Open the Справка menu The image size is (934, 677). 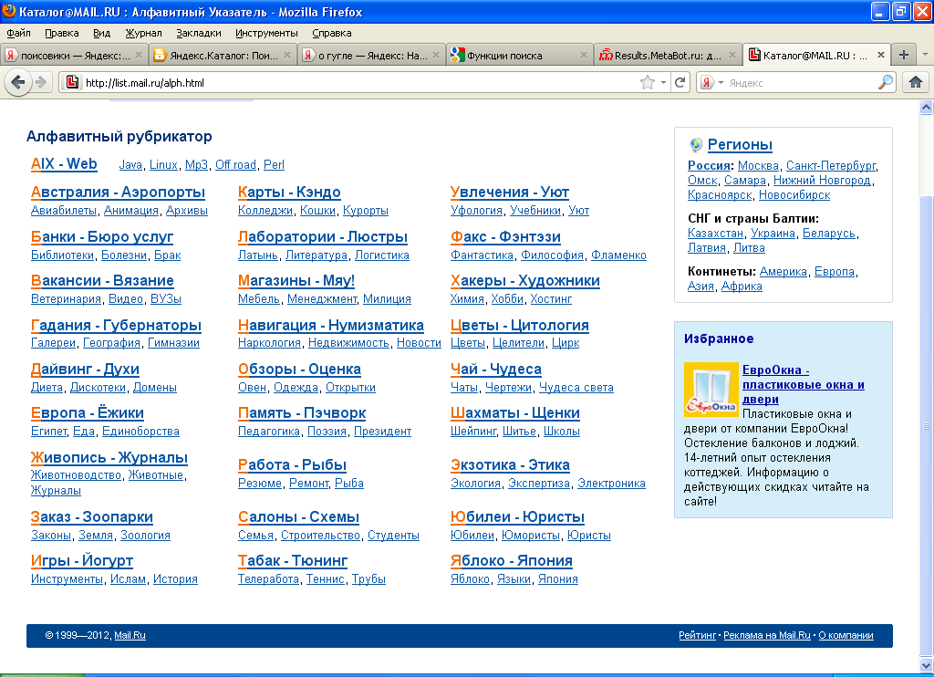332,33
